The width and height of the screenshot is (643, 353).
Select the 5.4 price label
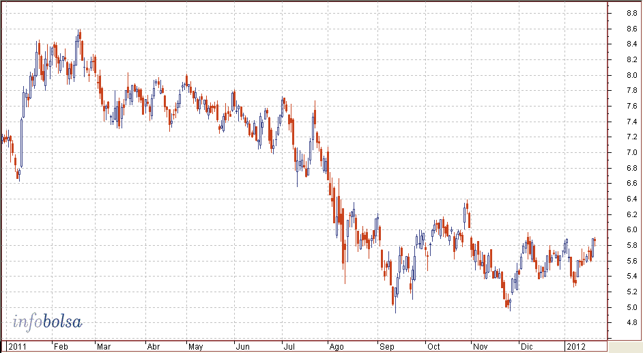click(x=632, y=277)
